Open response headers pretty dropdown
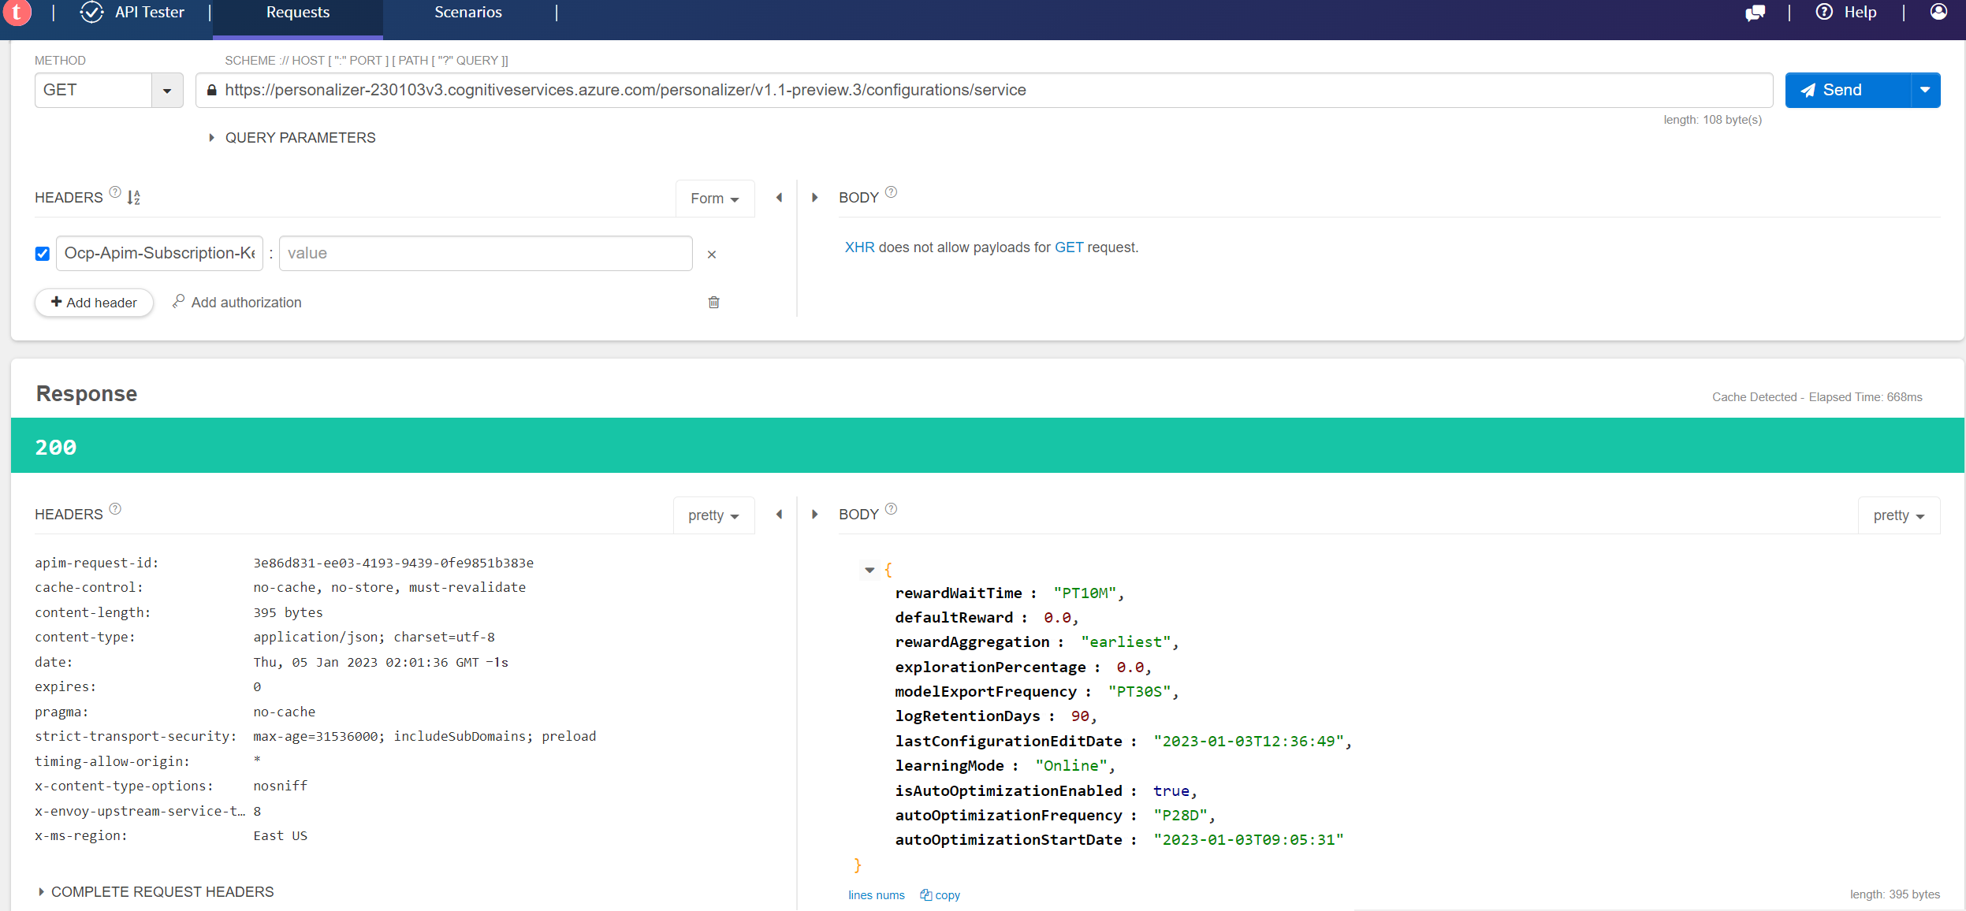 (714, 515)
